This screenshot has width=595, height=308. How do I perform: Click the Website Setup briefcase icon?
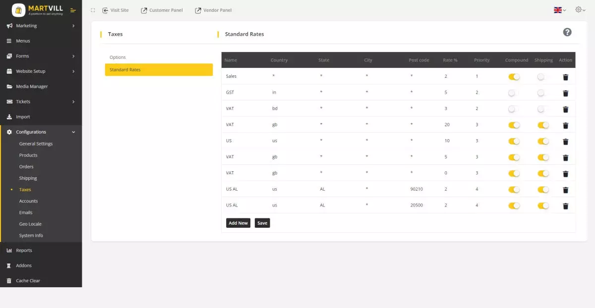pos(9,71)
